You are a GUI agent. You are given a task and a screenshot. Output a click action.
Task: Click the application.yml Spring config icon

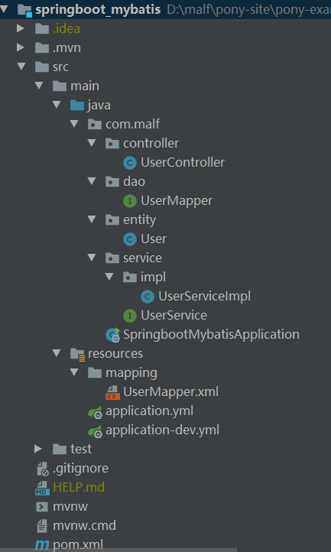[95, 411]
